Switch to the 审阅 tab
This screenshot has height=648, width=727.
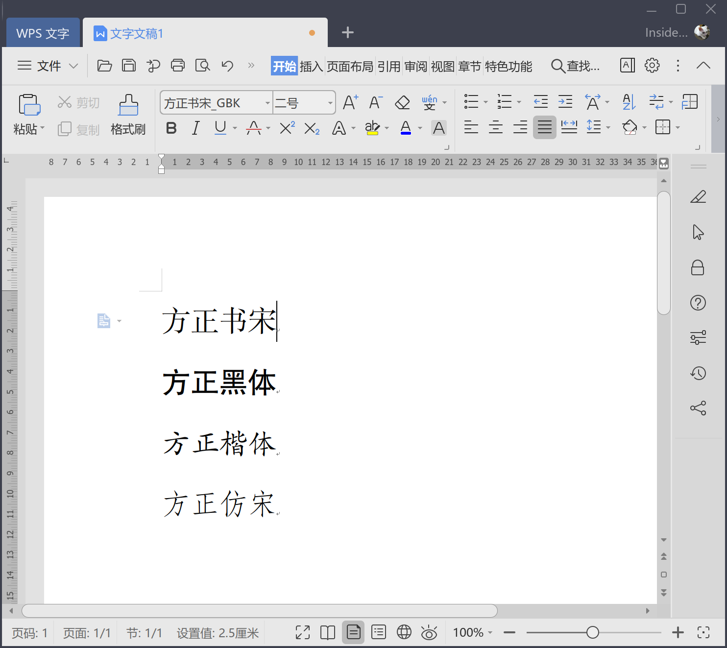click(416, 66)
